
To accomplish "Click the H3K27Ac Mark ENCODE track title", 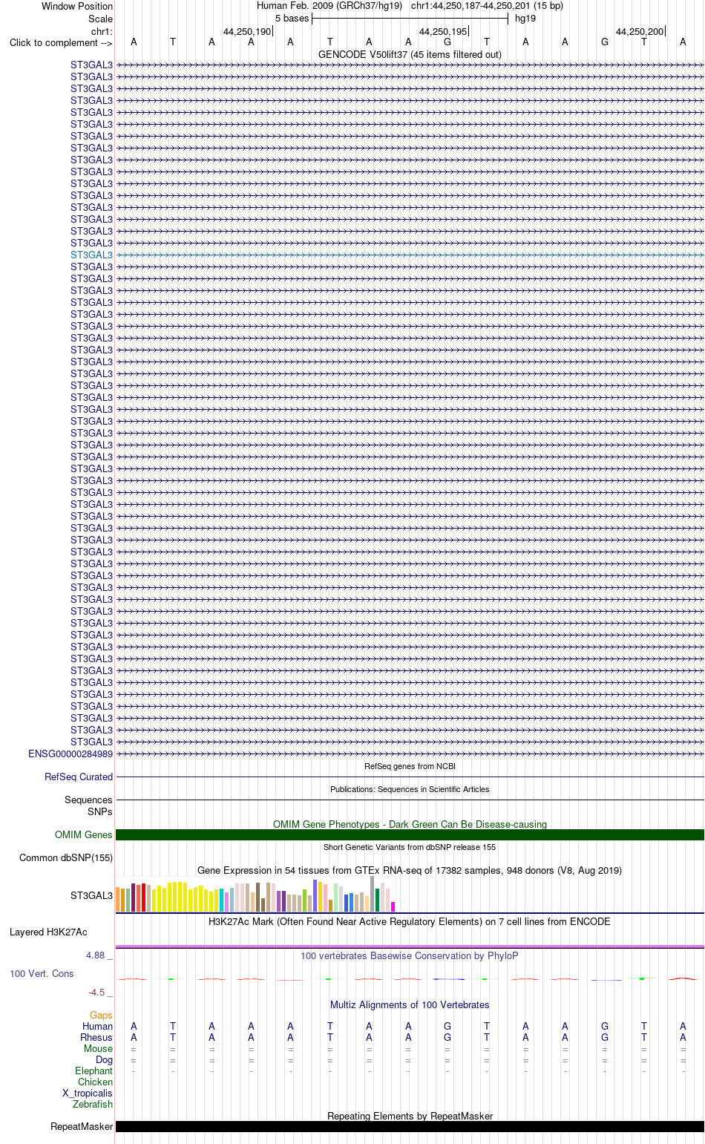I will [410, 921].
